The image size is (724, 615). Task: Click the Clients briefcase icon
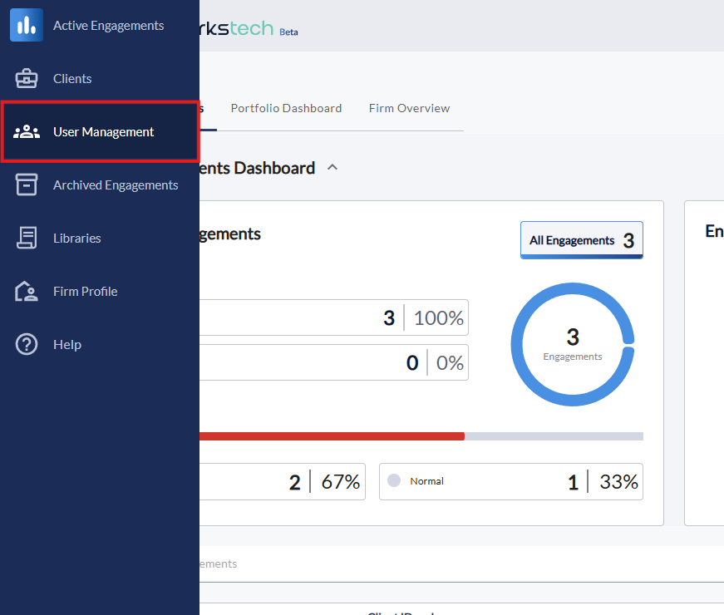click(x=27, y=79)
